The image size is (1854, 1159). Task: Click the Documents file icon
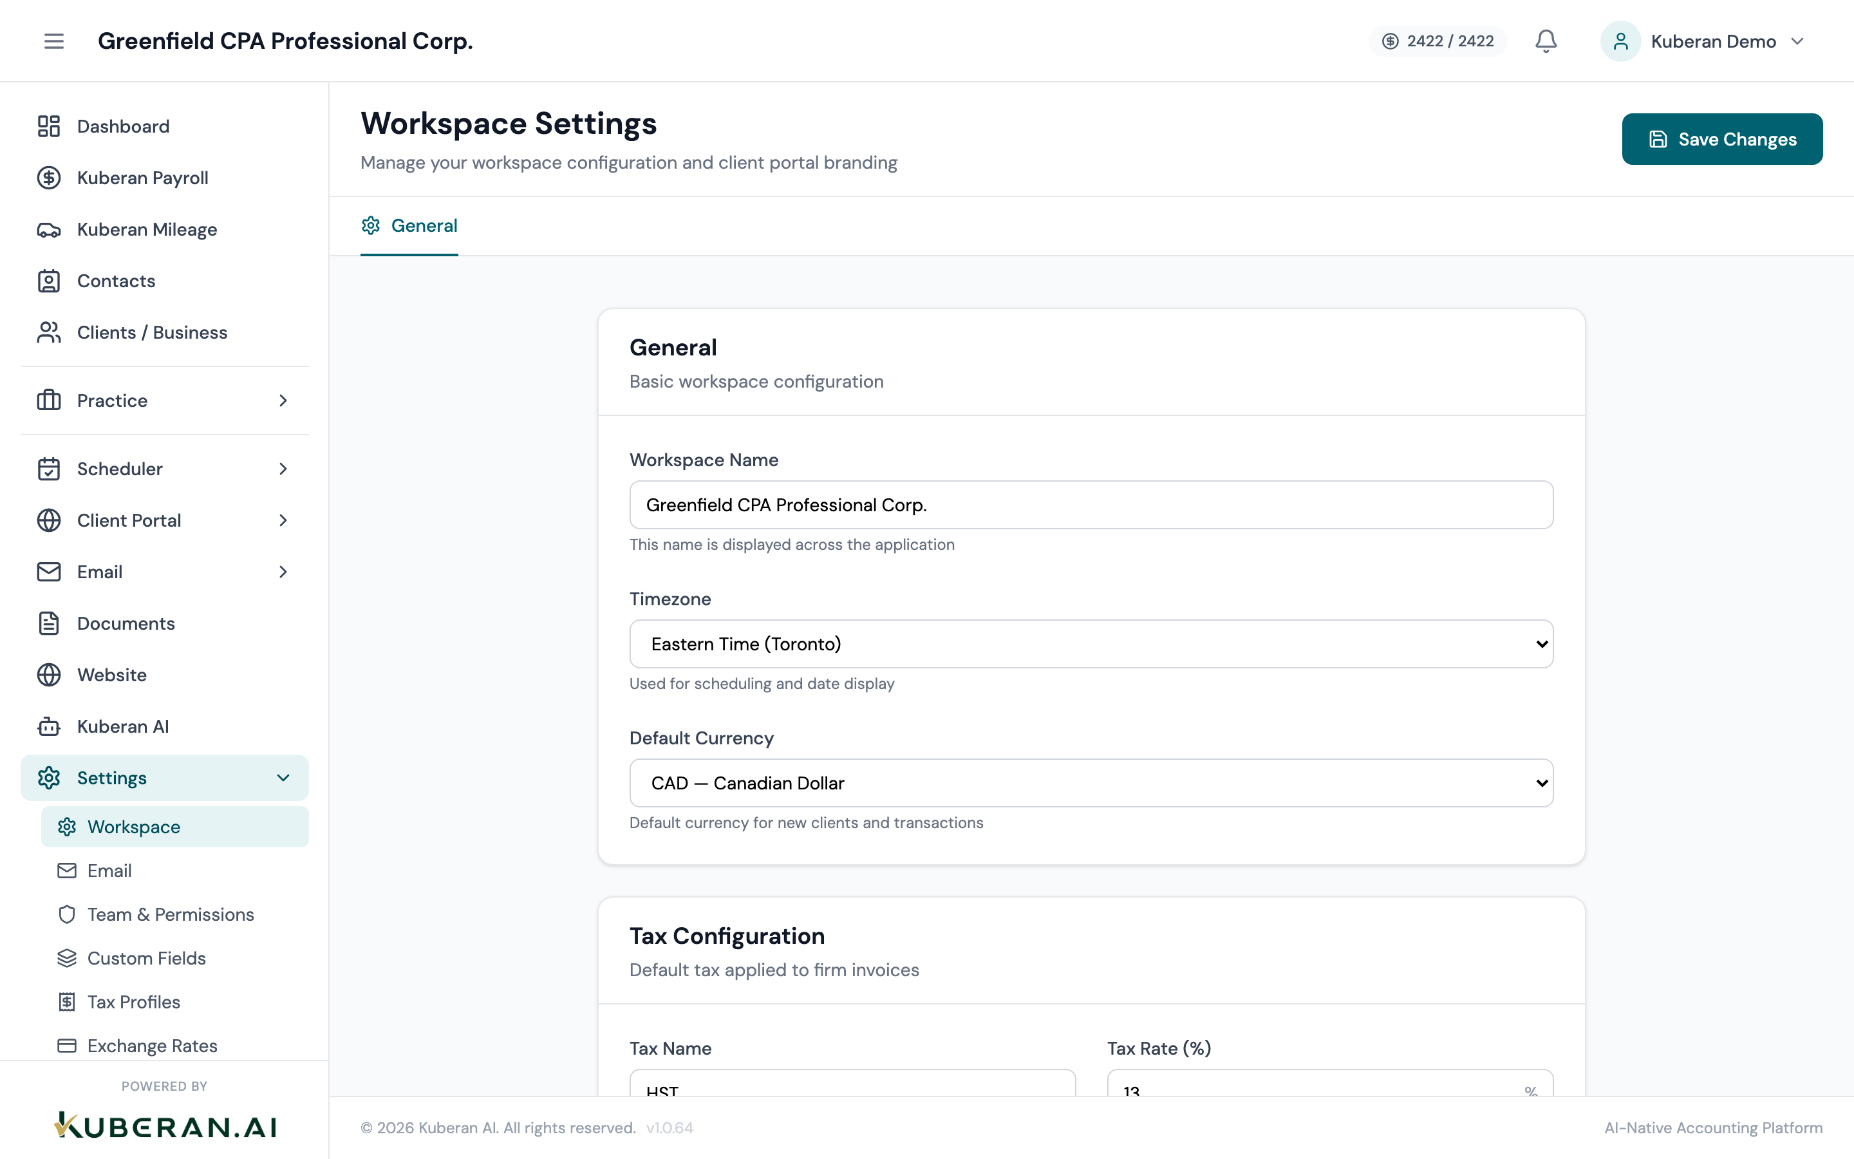click(49, 623)
